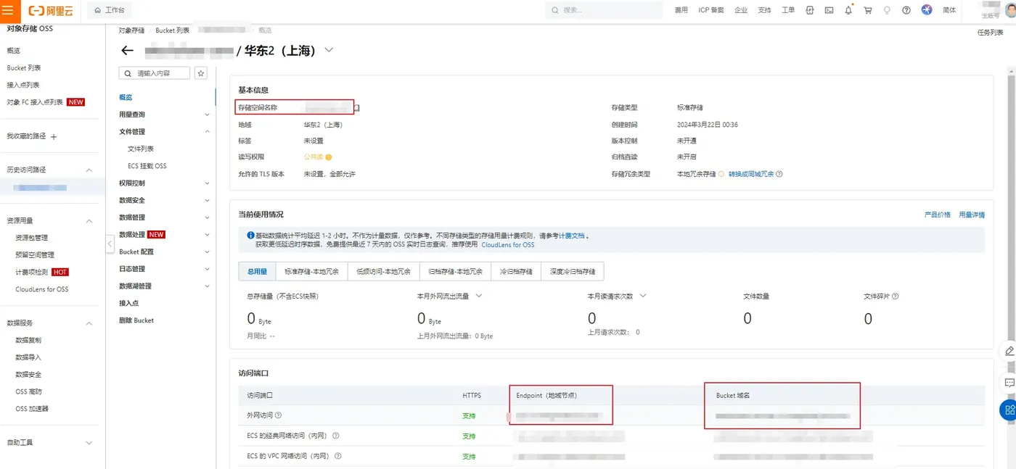
Task: Expand 权限控制 menu group
Action: [x=207, y=183]
